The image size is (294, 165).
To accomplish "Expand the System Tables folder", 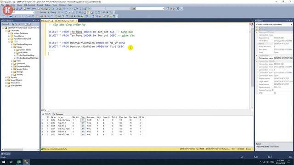I will click(15, 50).
